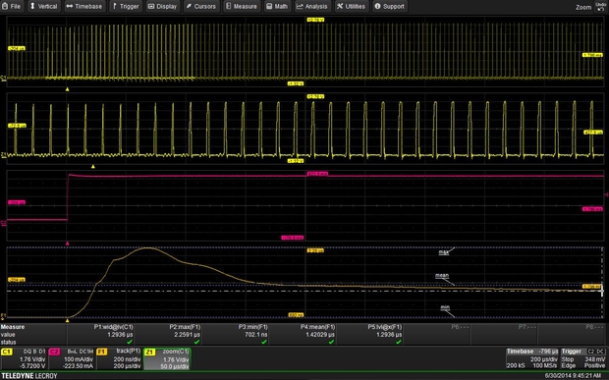
Task: Open the Trigger descriptor box
Action: tap(583, 358)
